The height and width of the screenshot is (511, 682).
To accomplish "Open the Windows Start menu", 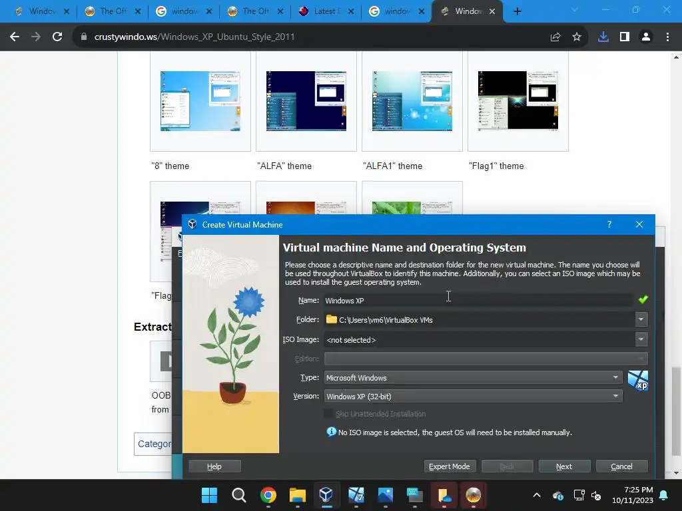I will [x=209, y=495].
